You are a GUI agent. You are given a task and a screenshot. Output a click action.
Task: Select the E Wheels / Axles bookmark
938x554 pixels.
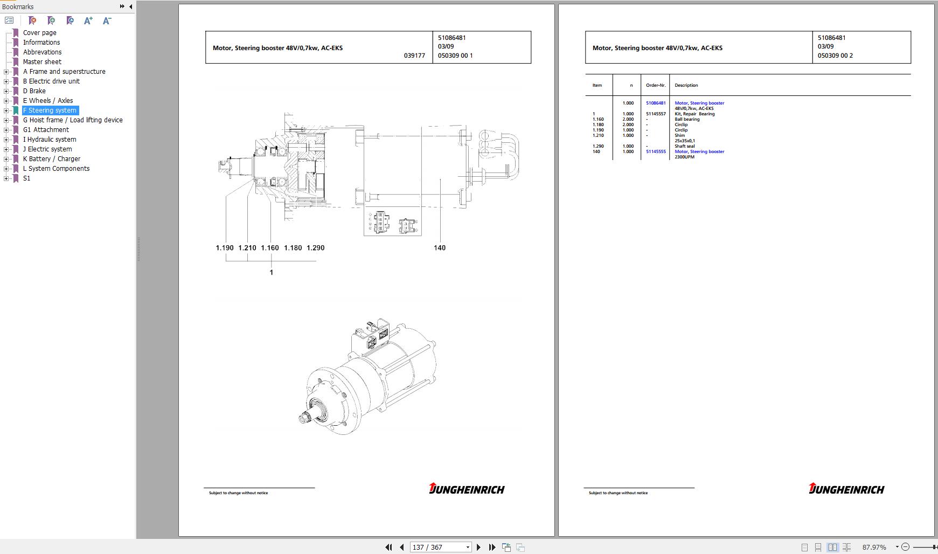click(48, 101)
